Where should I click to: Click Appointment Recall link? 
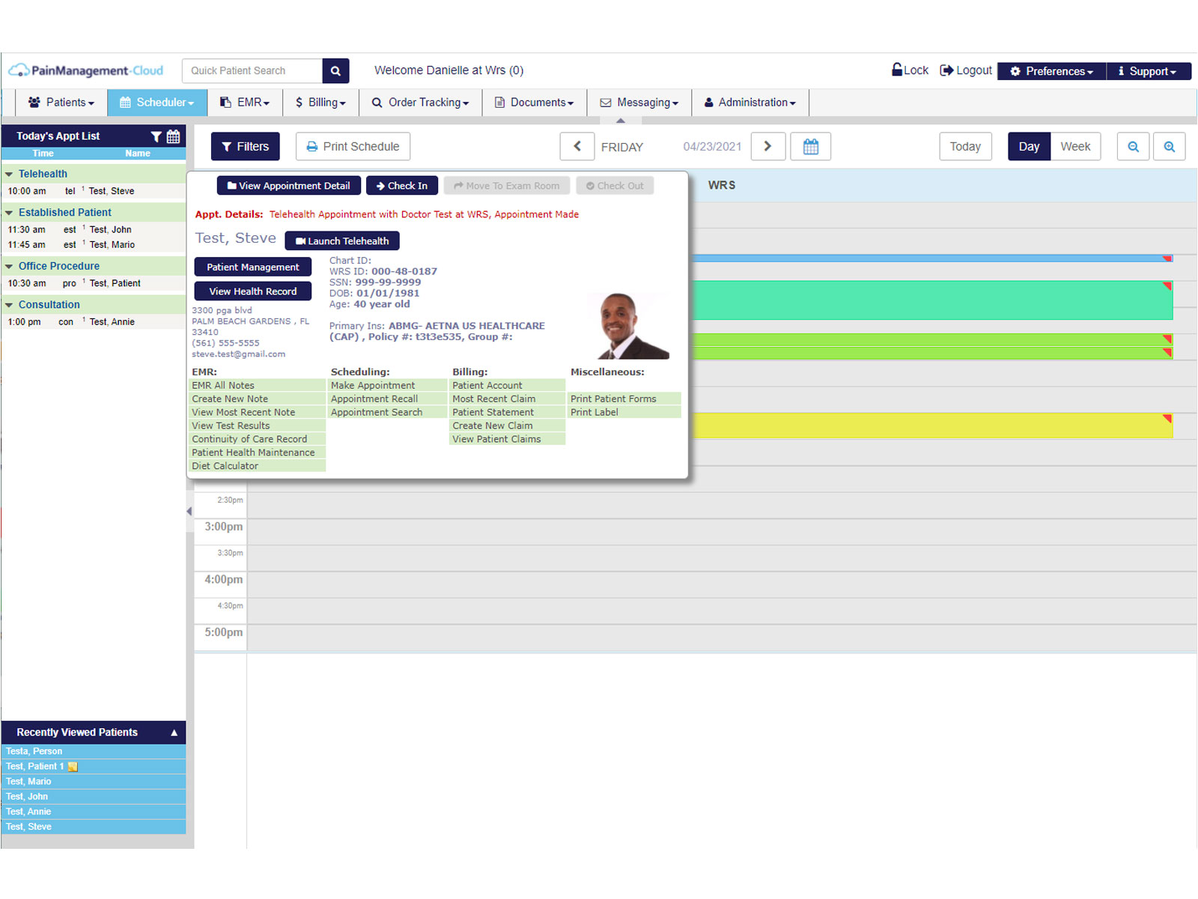374,399
